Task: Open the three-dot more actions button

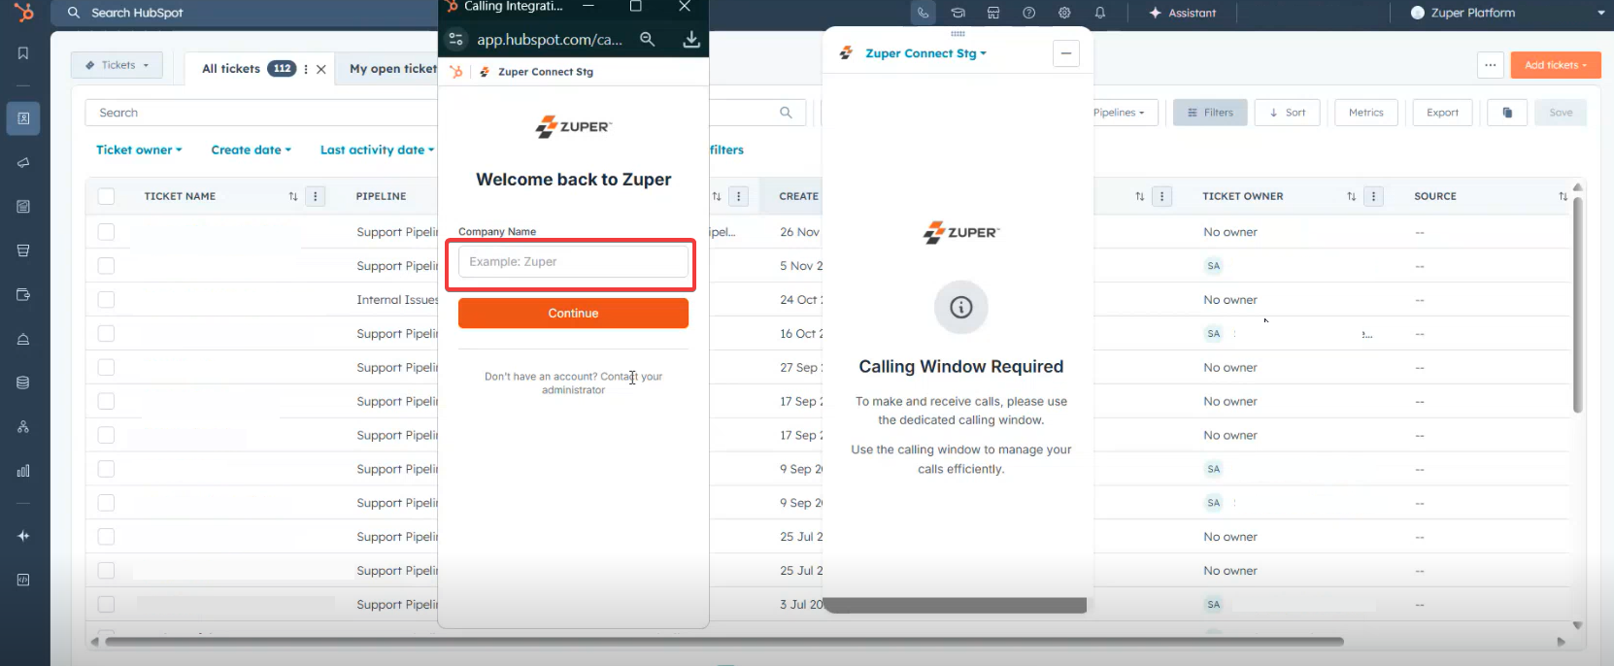Action: coord(1491,65)
